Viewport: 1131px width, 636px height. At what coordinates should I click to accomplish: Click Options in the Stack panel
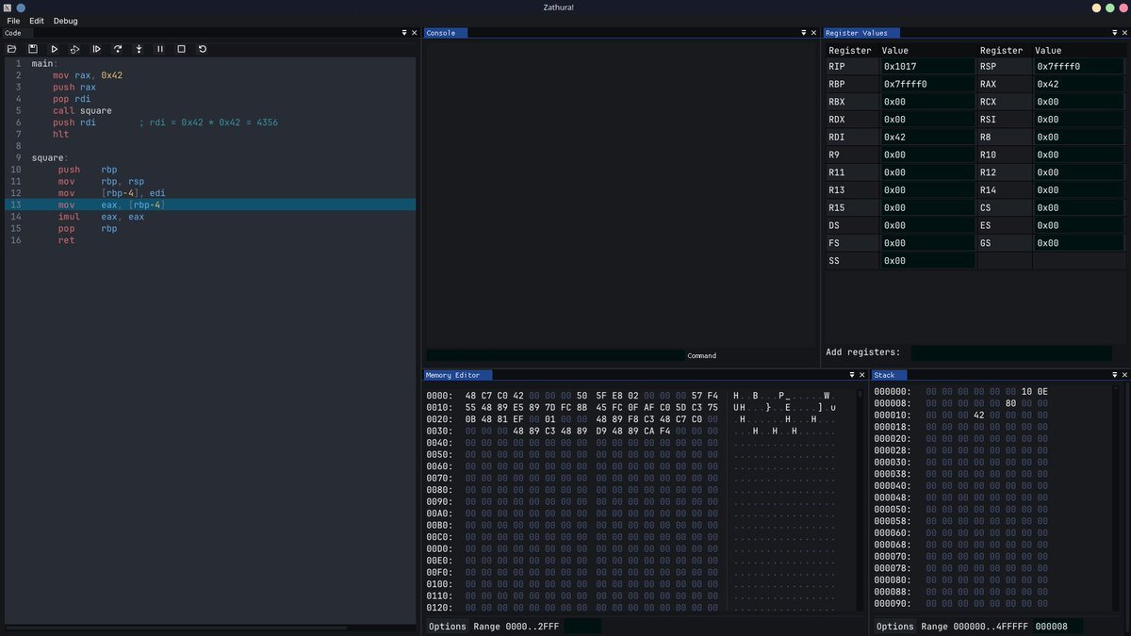pos(894,627)
